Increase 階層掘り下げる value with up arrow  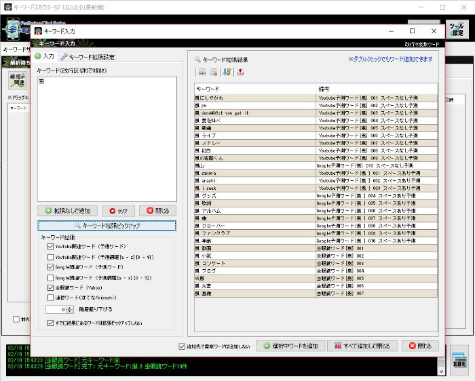tap(70, 308)
